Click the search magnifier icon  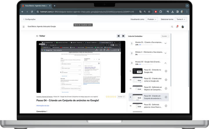[x=172, y=27]
